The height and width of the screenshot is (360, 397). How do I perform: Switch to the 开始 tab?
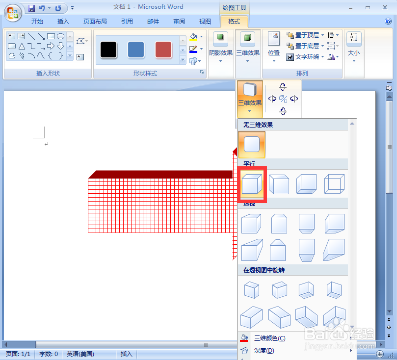pos(37,21)
